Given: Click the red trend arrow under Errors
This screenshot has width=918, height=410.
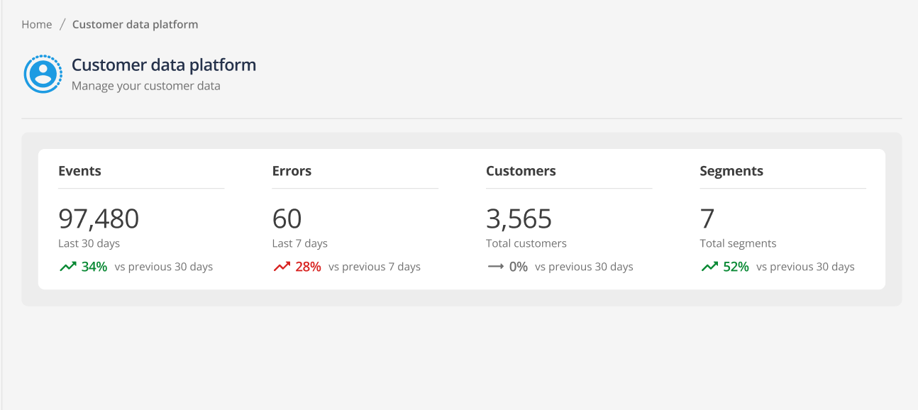Looking at the screenshot, I should click(x=282, y=267).
